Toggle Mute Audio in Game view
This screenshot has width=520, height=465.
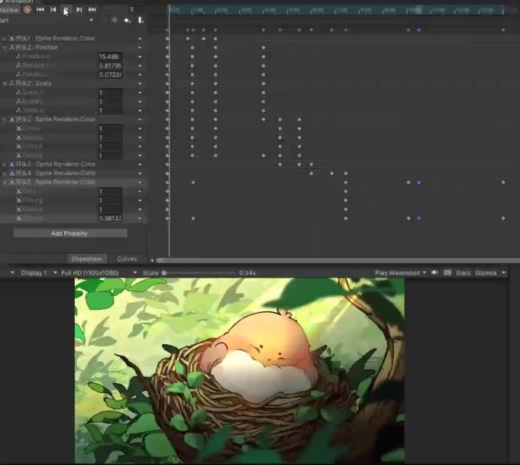(434, 272)
